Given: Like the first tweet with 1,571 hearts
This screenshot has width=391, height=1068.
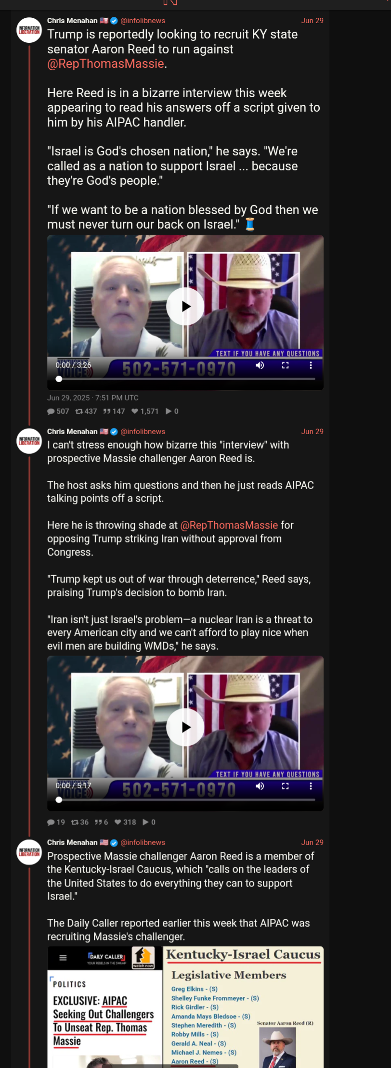Looking at the screenshot, I should tap(135, 412).
